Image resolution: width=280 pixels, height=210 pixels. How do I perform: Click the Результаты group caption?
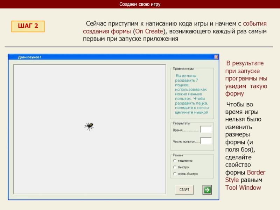tap(181, 123)
